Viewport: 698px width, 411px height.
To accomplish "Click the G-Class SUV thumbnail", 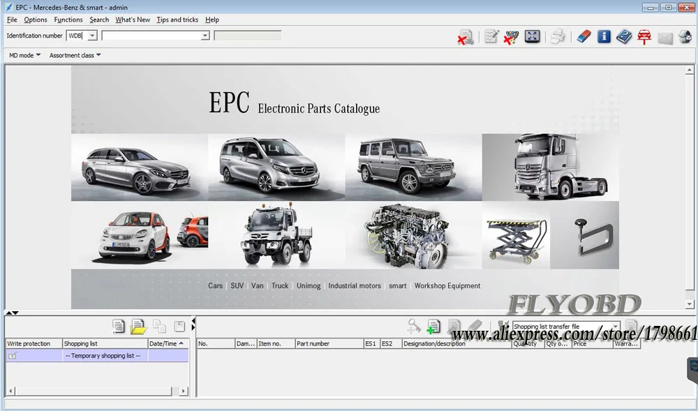I will click(x=413, y=167).
